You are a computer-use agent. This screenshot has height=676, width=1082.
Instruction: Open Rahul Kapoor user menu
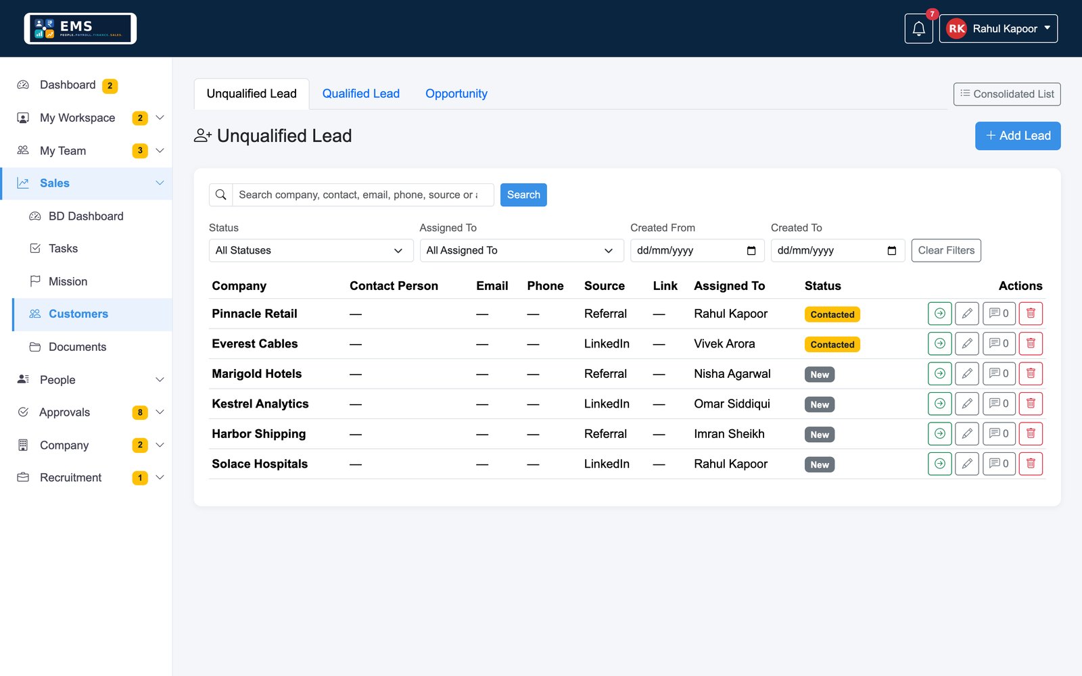[x=998, y=28]
